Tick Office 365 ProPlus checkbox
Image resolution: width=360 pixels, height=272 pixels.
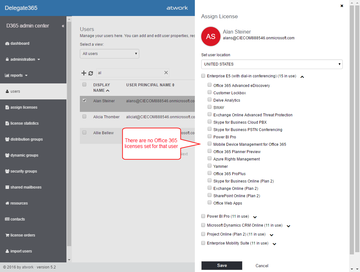[x=210, y=173]
